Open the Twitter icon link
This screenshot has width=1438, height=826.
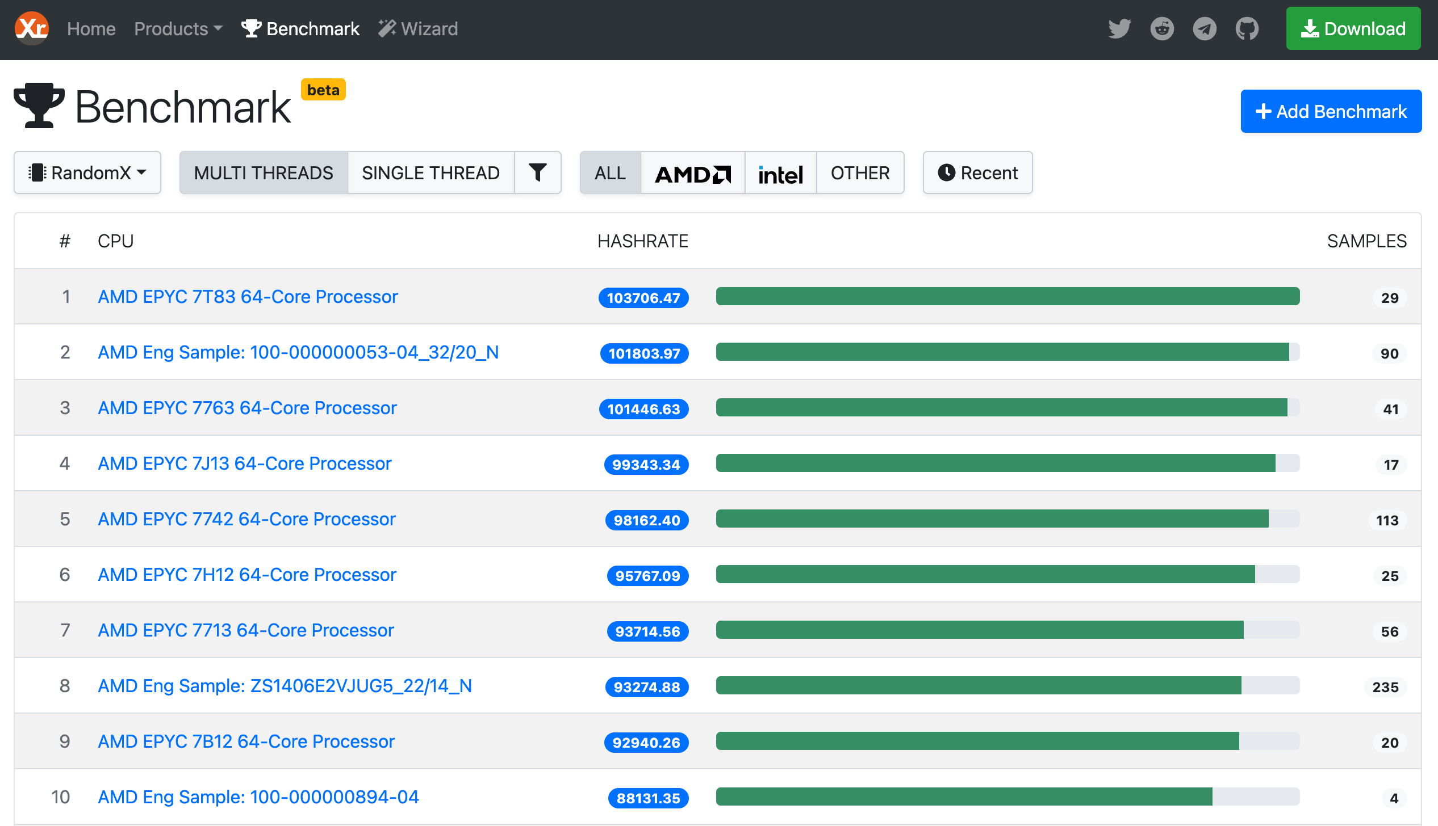(x=1119, y=28)
